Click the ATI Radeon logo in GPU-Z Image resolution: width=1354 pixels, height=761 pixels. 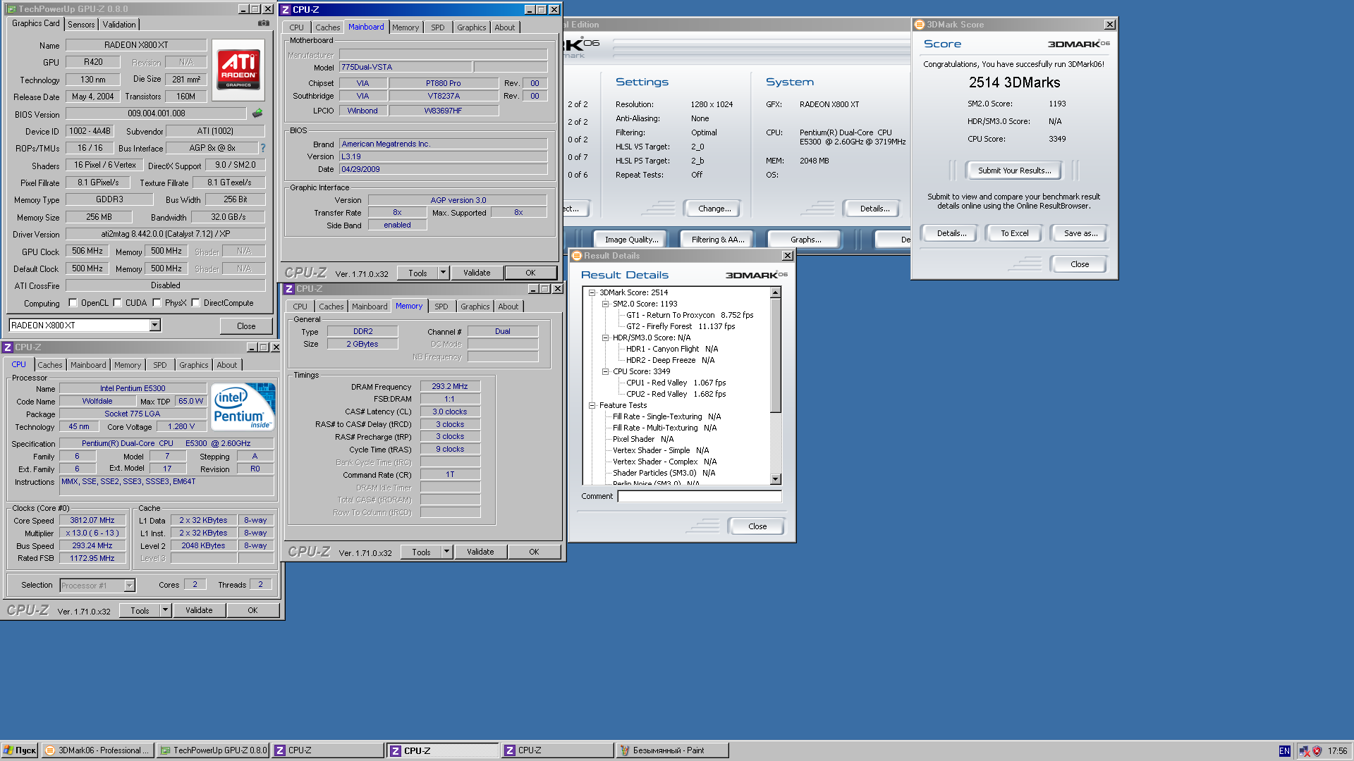pyautogui.click(x=238, y=69)
